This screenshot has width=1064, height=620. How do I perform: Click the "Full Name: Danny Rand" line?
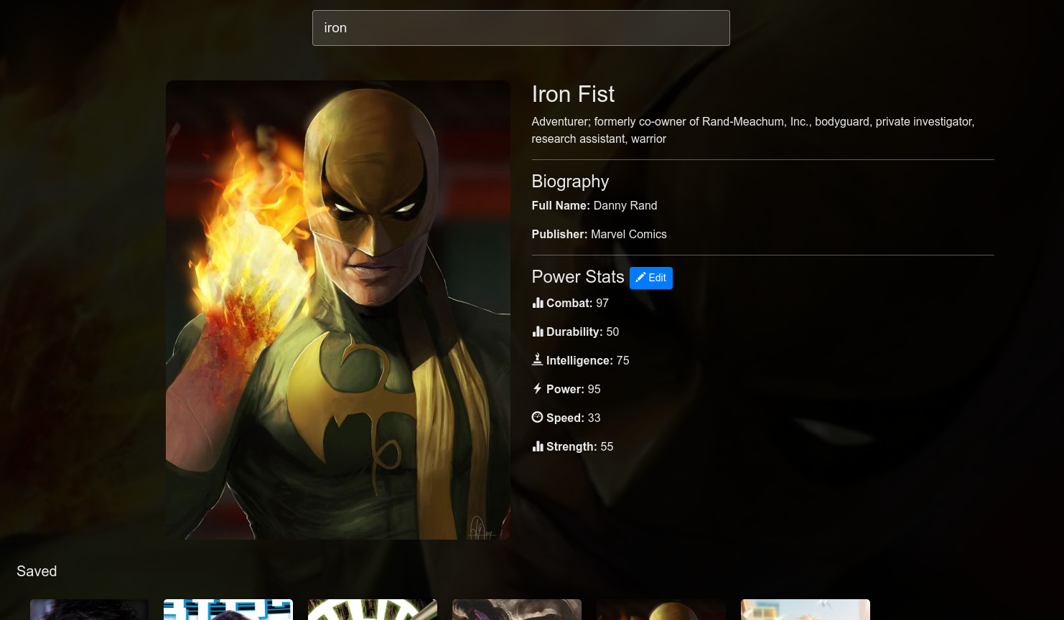pos(594,205)
